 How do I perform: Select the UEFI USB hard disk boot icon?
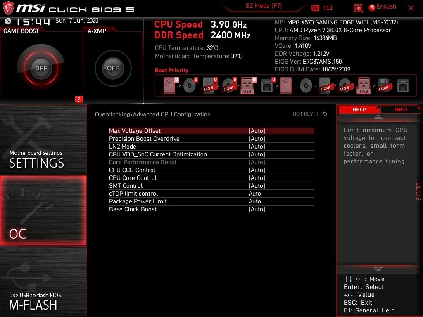click(209, 85)
